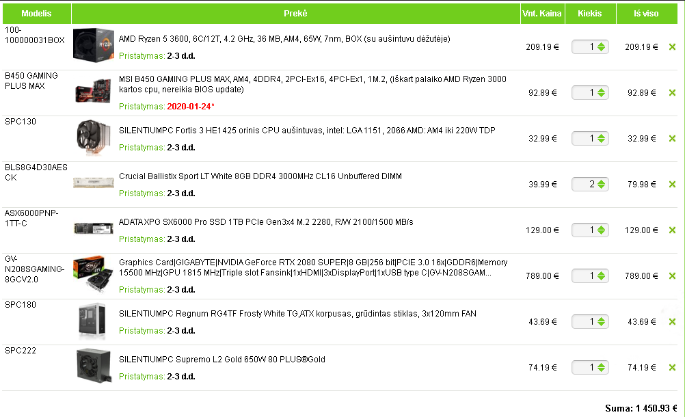Open AMD Ryzen 5 3600 product image
Image resolution: width=685 pixels, height=417 pixels.
tap(94, 45)
